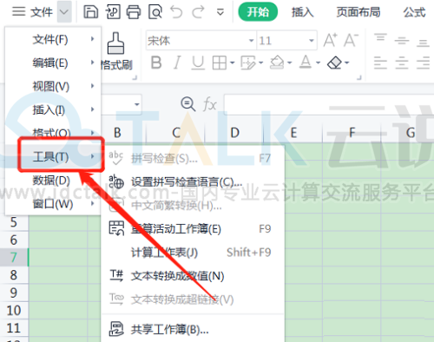Click the Undo arrow
Viewport: 434px width, 342px height.
[x=176, y=12]
